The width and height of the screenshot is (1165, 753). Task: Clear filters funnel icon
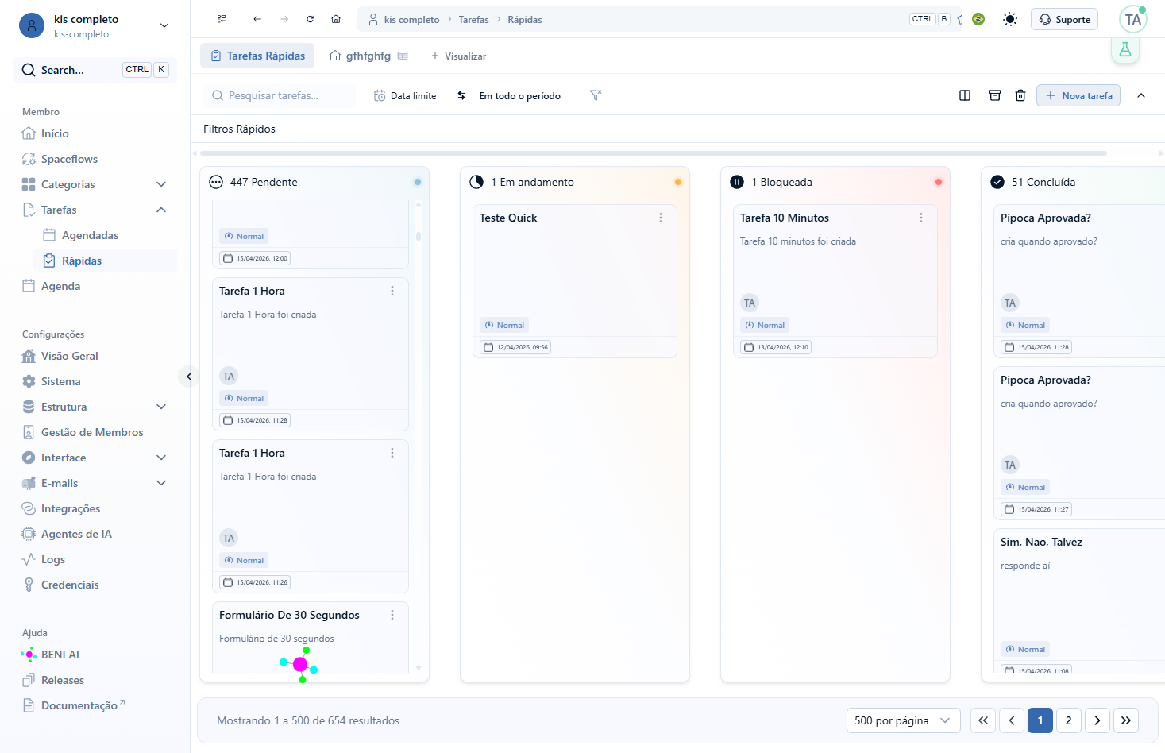click(x=596, y=95)
